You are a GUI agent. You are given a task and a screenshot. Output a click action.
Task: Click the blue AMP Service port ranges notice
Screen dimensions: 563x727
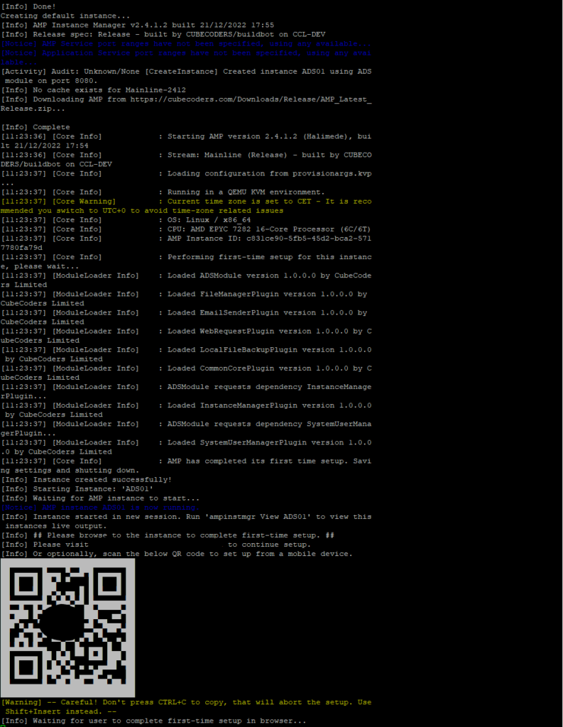pos(186,43)
